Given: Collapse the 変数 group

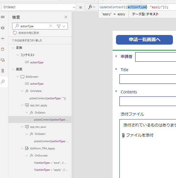Looking at the screenshot, I should (x=13, y=48).
